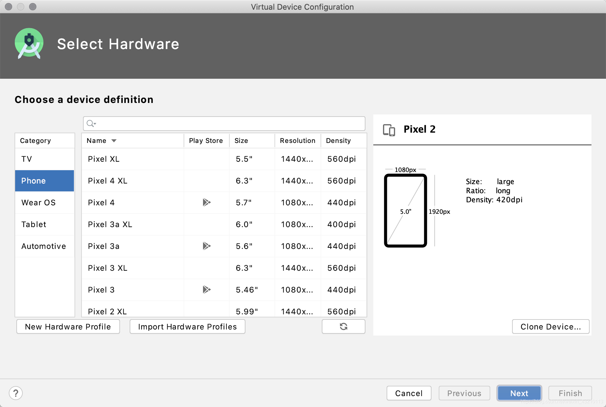The height and width of the screenshot is (407, 606).
Task: Sort by the Density column header
Action: coord(344,141)
